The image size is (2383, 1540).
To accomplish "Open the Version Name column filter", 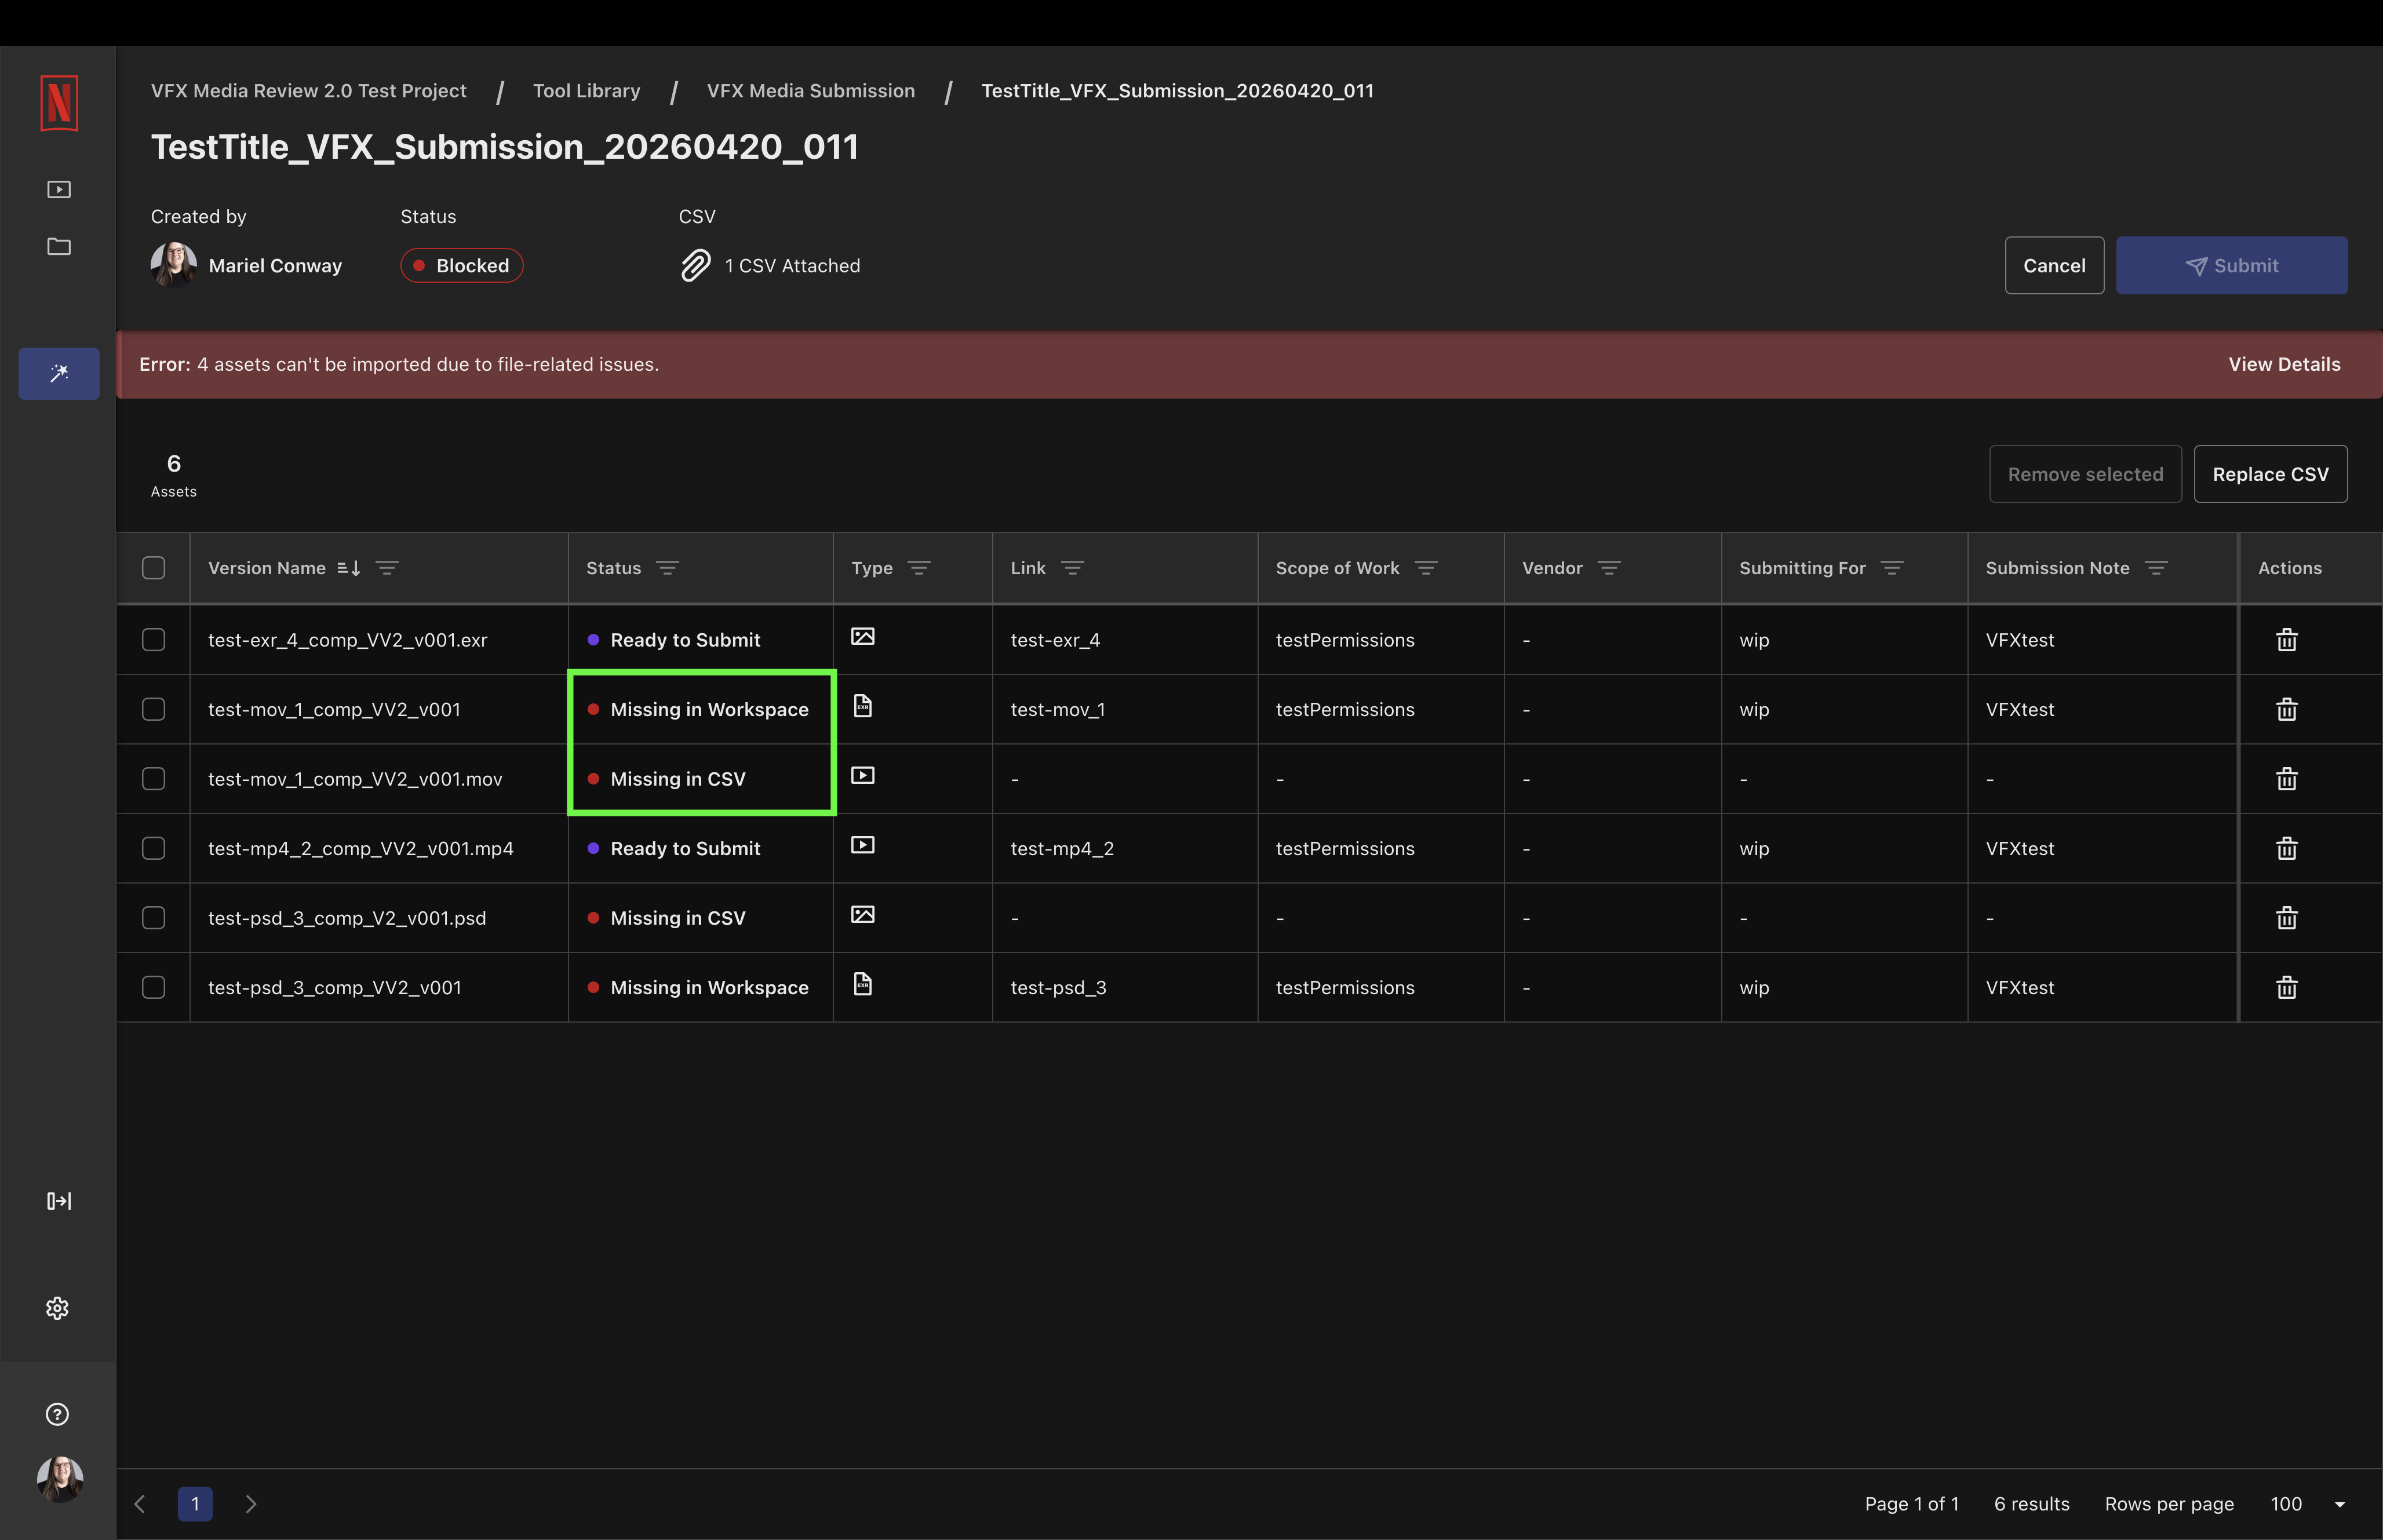I will pyautogui.click(x=387, y=568).
